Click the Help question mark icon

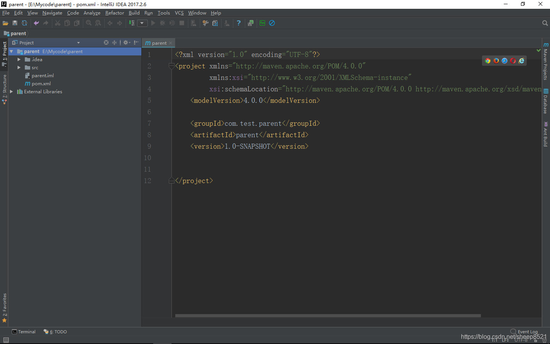pos(239,23)
